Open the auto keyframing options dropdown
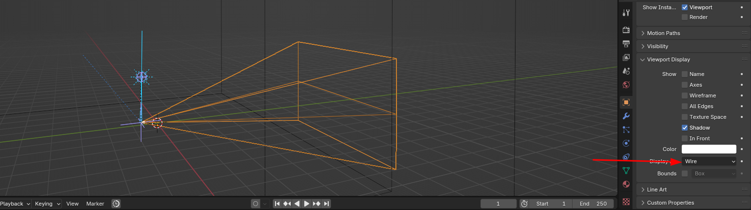751x210 pixels. (265, 204)
